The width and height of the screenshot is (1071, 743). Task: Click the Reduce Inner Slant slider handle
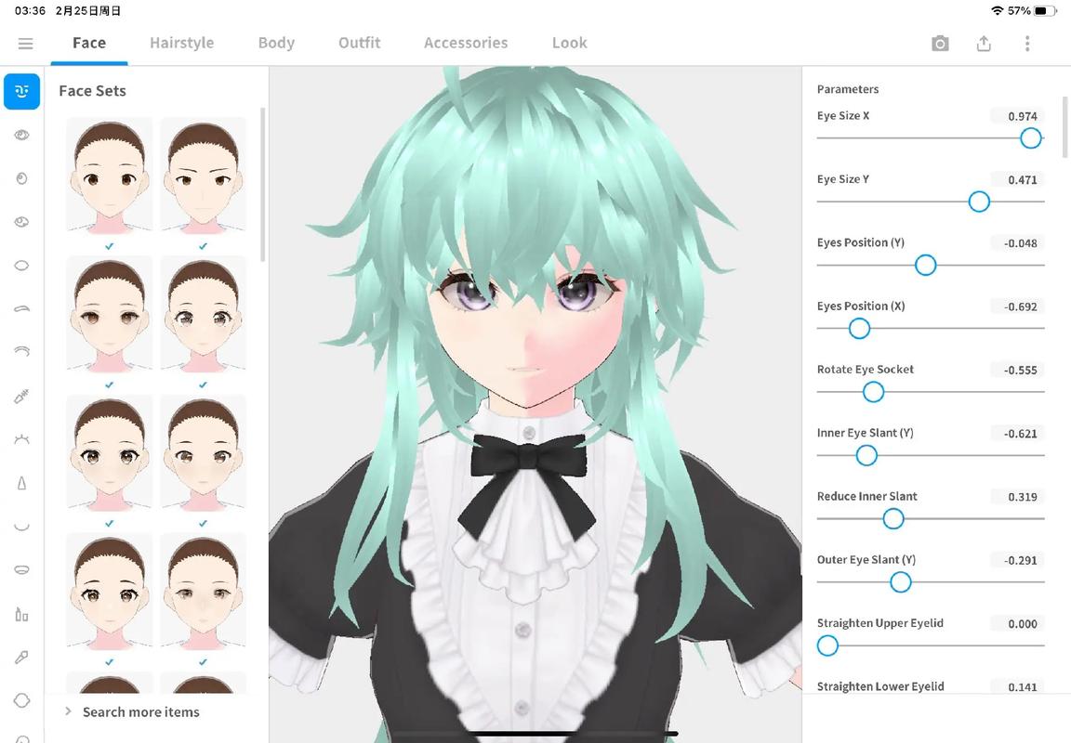point(892,519)
